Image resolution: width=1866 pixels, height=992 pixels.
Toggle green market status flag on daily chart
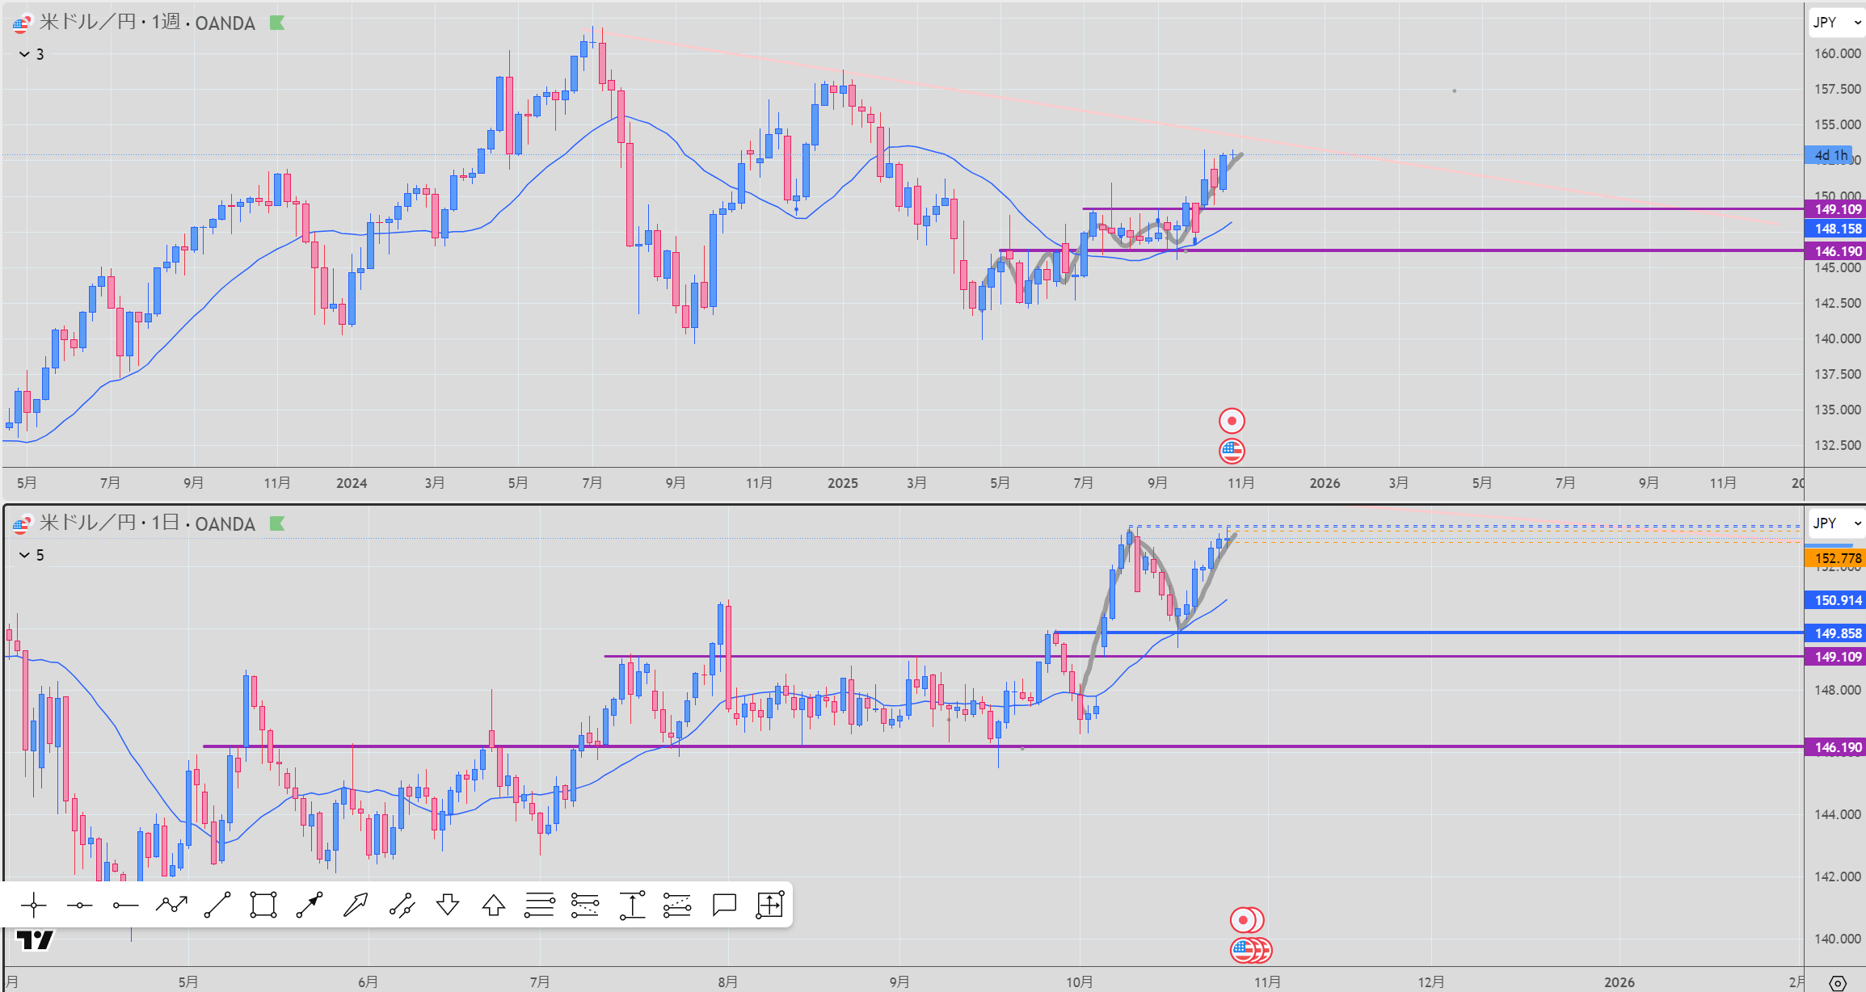coord(277,524)
